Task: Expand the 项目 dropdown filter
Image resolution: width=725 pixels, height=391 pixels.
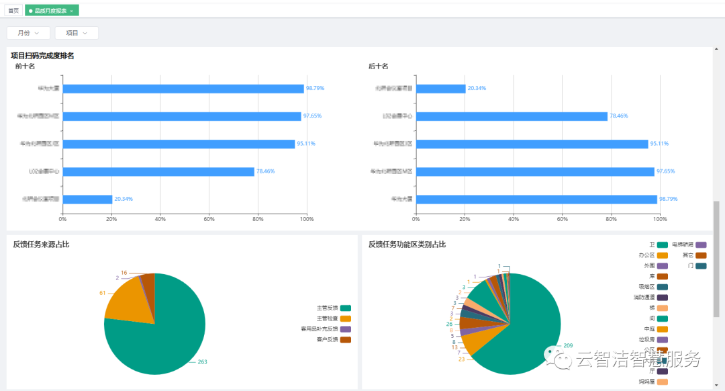Action: pyautogui.click(x=77, y=33)
